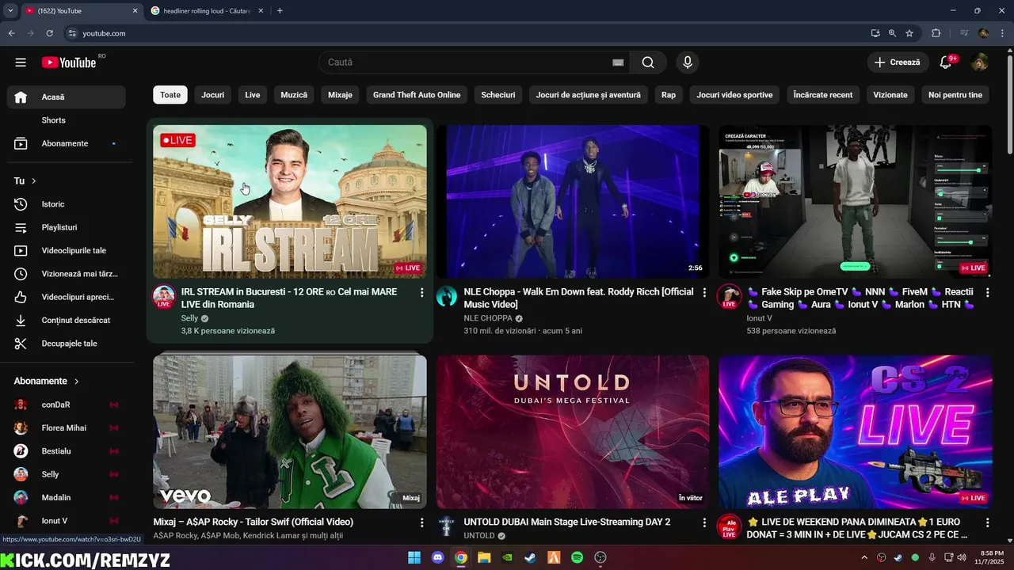Select Grand Theft Auto Online chip
The width and height of the screenshot is (1014, 570).
point(417,95)
